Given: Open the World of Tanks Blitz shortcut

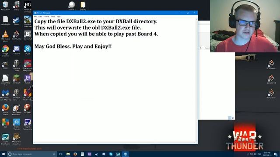Looking at the screenshot, I should coord(28,21).
